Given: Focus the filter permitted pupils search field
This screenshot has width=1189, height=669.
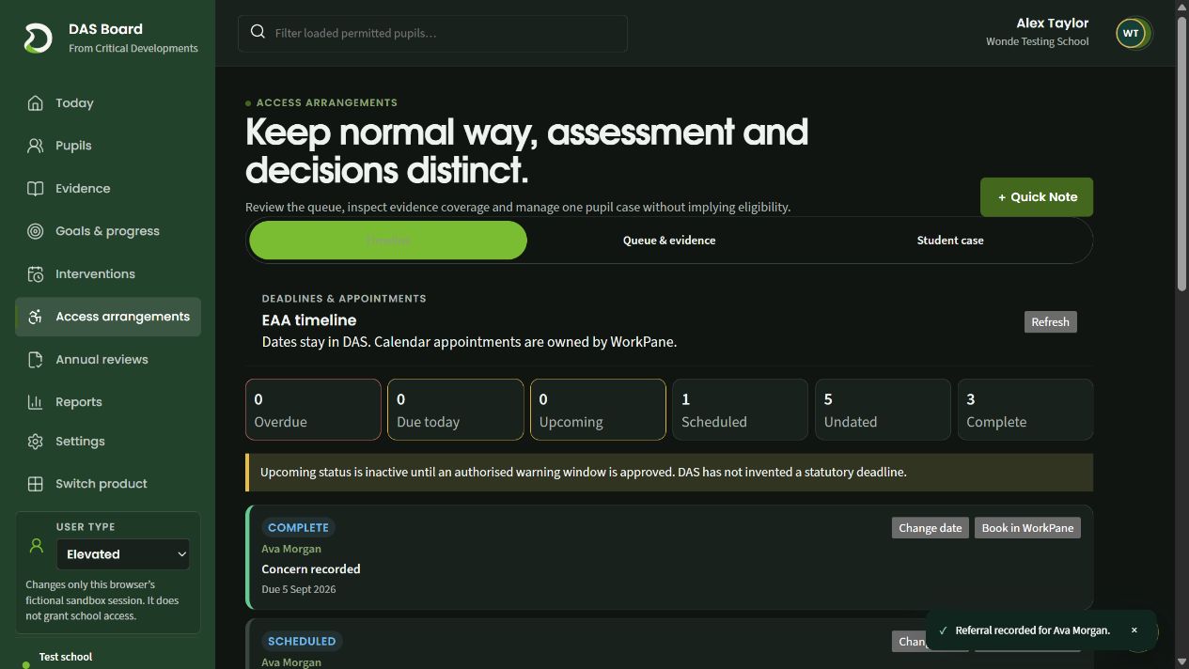Looking at the screenshot, I should click(x=432, y=33).
